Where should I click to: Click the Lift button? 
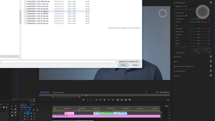tap(118, 100)
